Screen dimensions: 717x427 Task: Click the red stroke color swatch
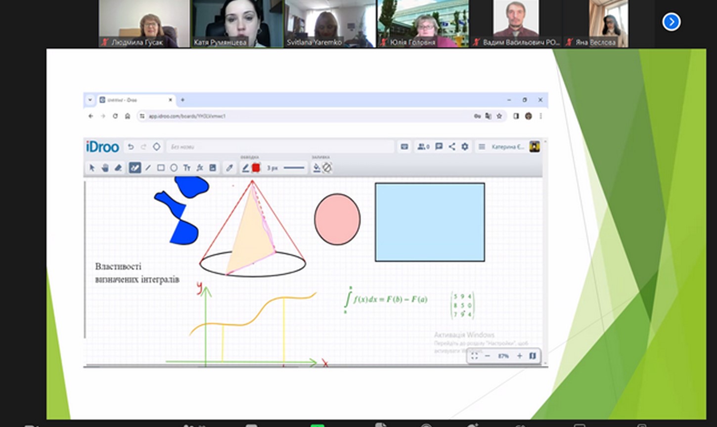coord(256,168)
